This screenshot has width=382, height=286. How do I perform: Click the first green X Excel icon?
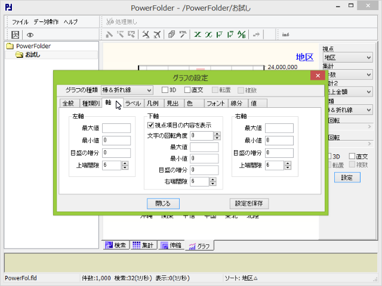click(x=198, y=35)
